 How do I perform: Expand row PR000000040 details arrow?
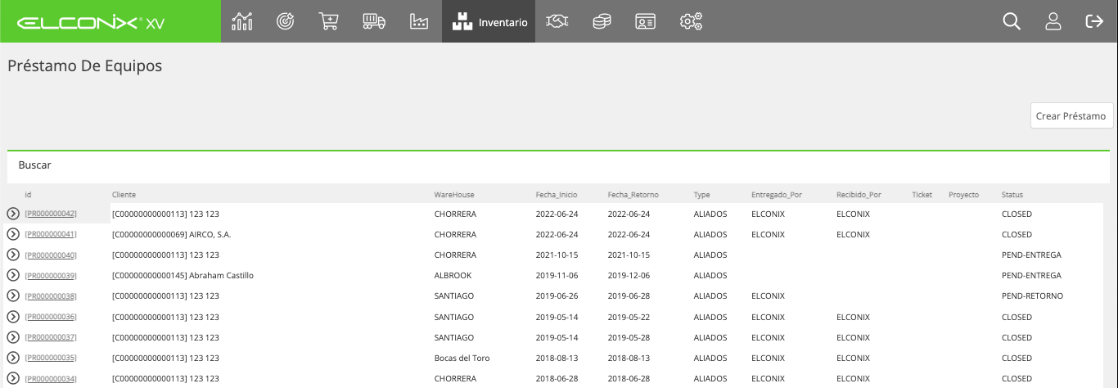point(13,255)
